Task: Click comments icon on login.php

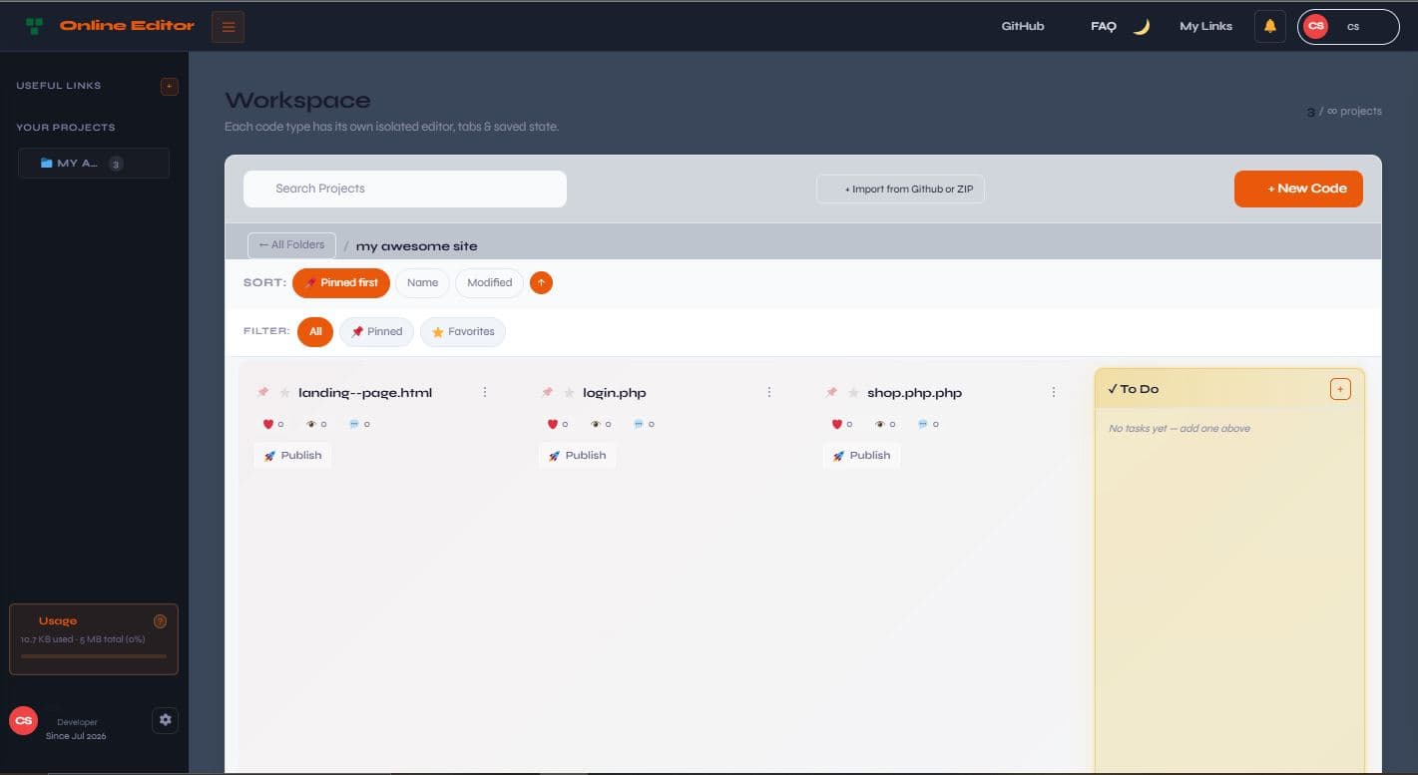Action: point(639,424)
